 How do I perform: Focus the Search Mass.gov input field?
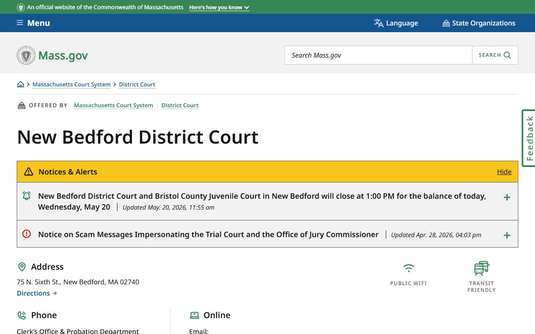pyautogui.click(x=378, y=55)
